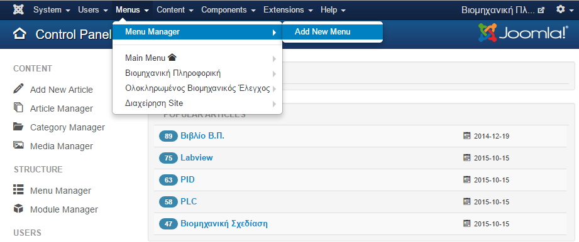Click the Menu Manager list icon
The height and width of the screenshot is (242, 579).
click(x=18, y=189)
